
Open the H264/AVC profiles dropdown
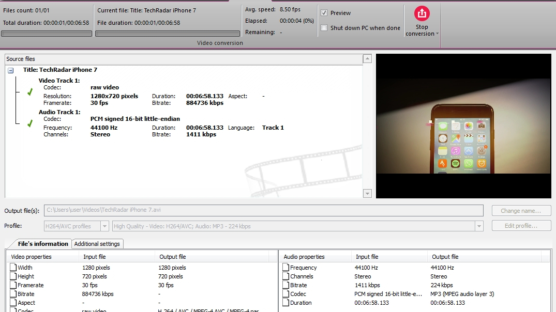104,226
